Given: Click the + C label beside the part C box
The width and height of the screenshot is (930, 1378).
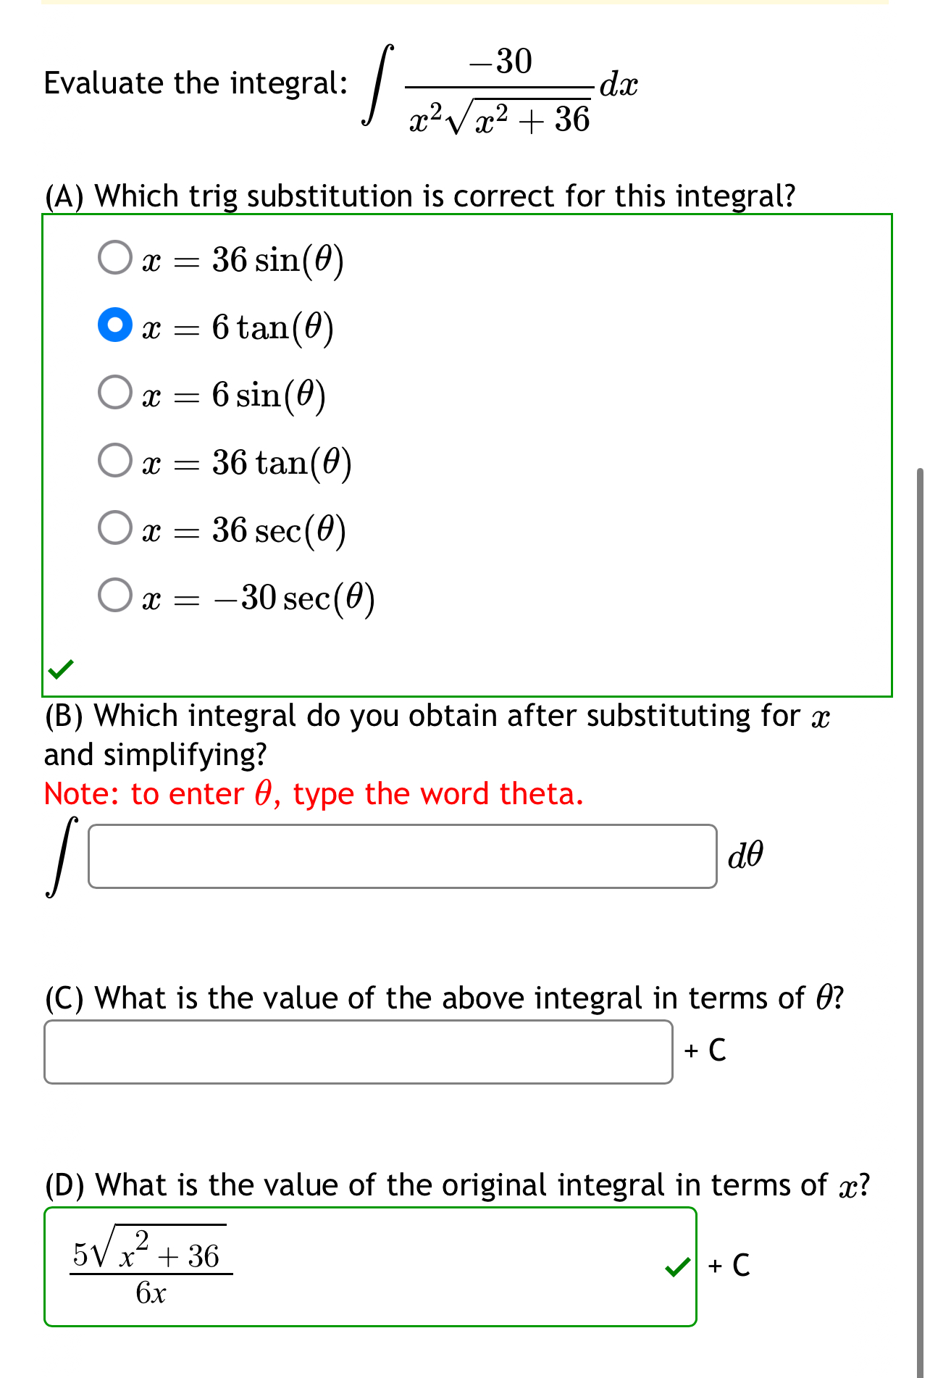Looking at the screenshot, I should [x=706, y=1050].
